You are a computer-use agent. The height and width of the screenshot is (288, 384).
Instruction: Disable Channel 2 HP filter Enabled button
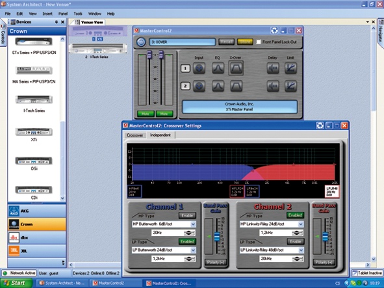pos(295,215)
